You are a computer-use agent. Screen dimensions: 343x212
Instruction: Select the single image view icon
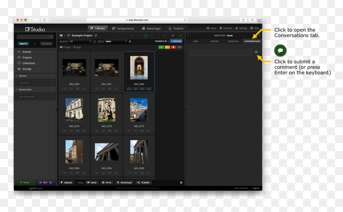click(x=159, y=35)
